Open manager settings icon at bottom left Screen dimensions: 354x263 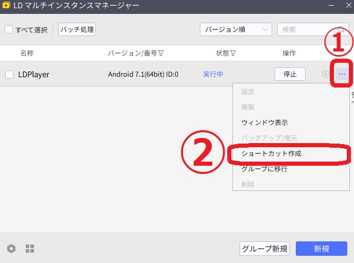11,249
